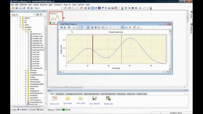Click the orange icon right of green search icon
203x114 pixels.
coord(41,15)
